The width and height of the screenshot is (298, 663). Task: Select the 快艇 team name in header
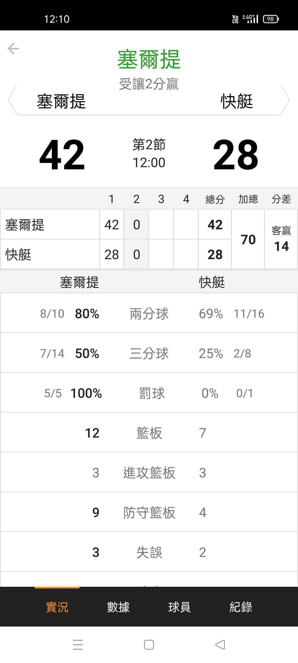[x=236, y=101]
